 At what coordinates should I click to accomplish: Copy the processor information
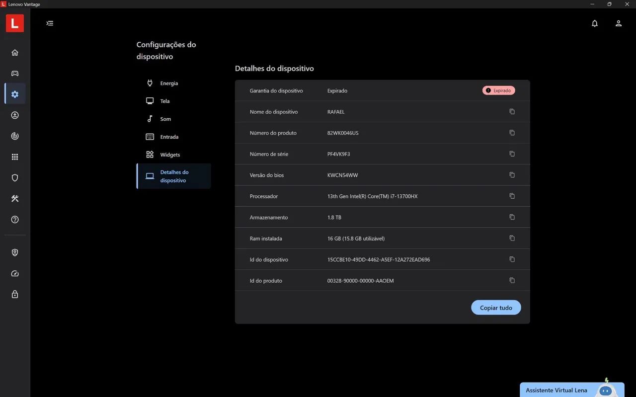pos(512,196)
